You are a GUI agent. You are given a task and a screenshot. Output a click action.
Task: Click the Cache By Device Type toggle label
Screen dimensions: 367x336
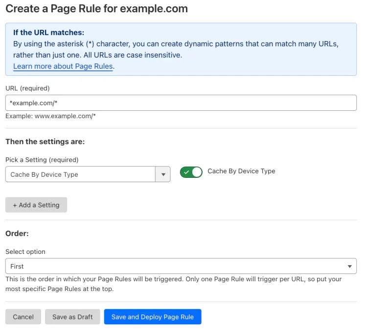point(241,171)
